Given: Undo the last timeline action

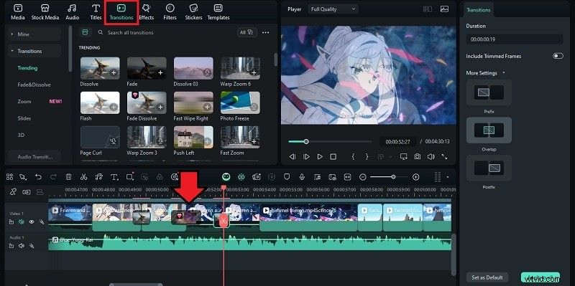Looking at the screenshot, I should [x=39, y=177].
